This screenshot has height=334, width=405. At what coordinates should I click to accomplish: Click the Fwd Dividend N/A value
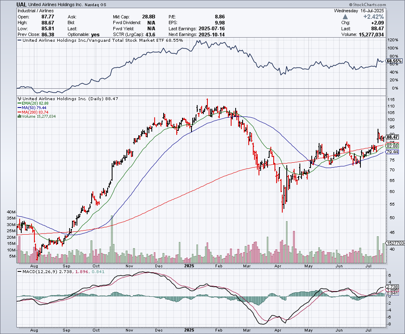click(x=151, y=23)
